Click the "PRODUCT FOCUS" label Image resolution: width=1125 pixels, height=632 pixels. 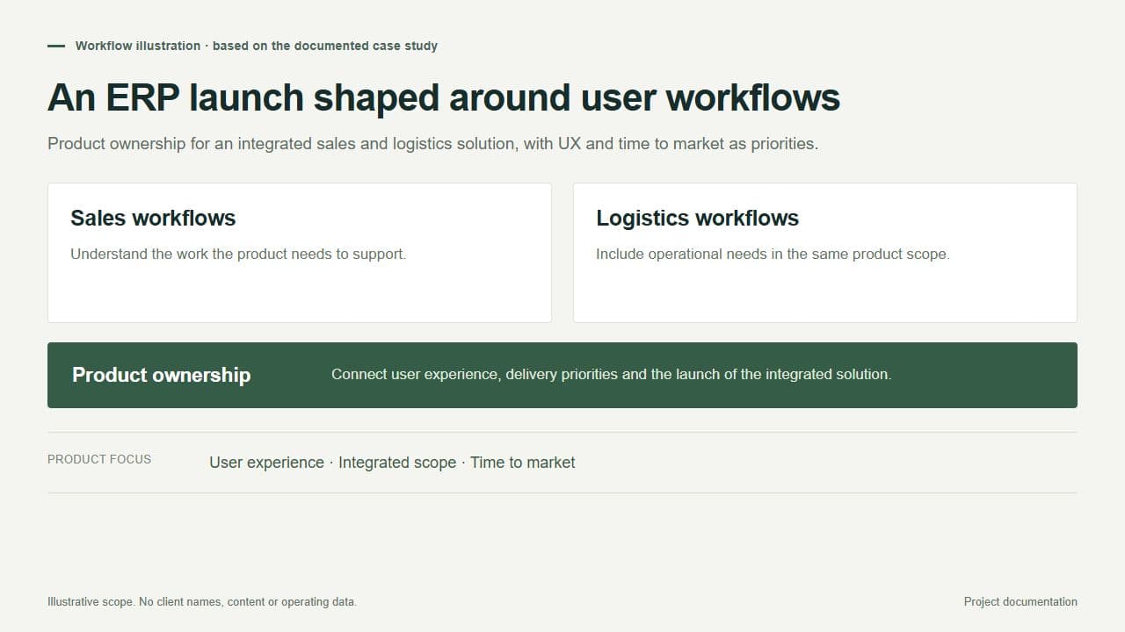click(99, 459)
